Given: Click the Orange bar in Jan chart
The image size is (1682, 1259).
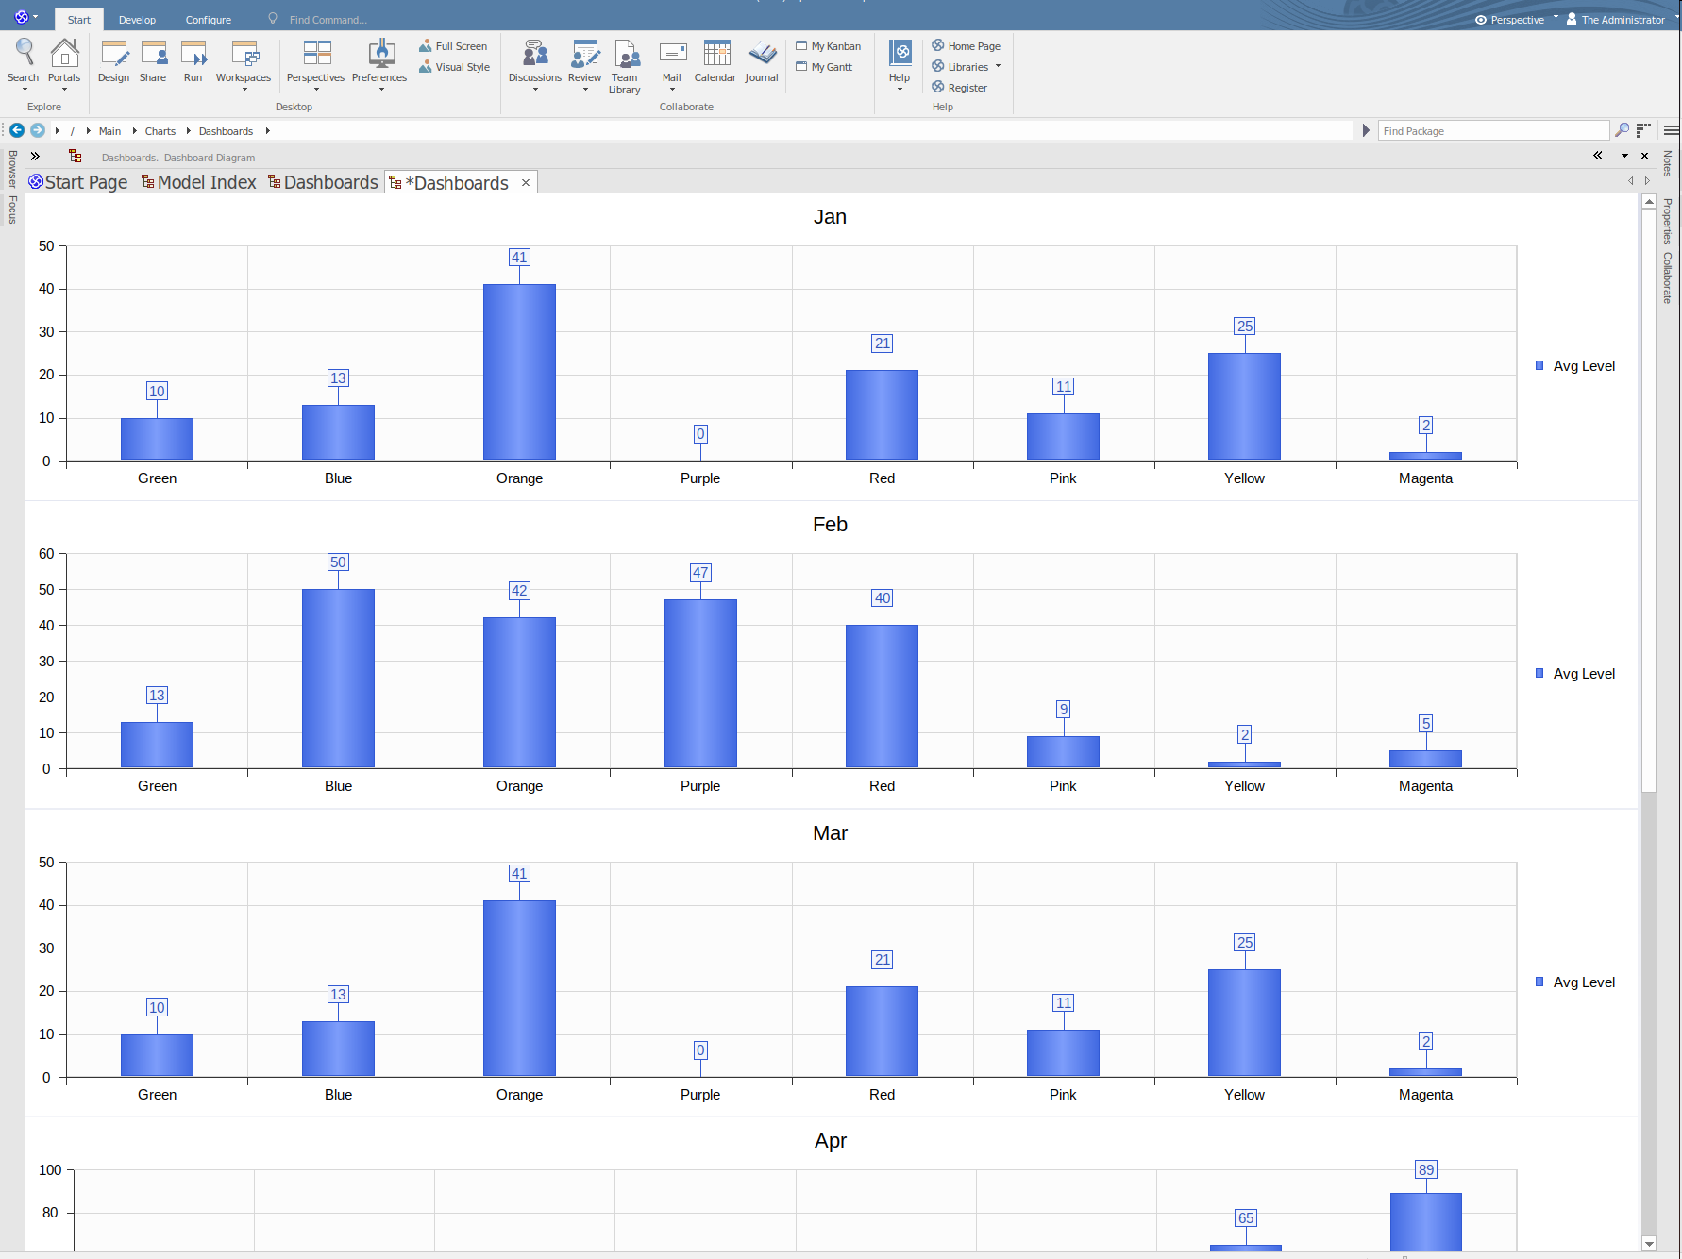Looking at the screenshot, I should point(519,372).
